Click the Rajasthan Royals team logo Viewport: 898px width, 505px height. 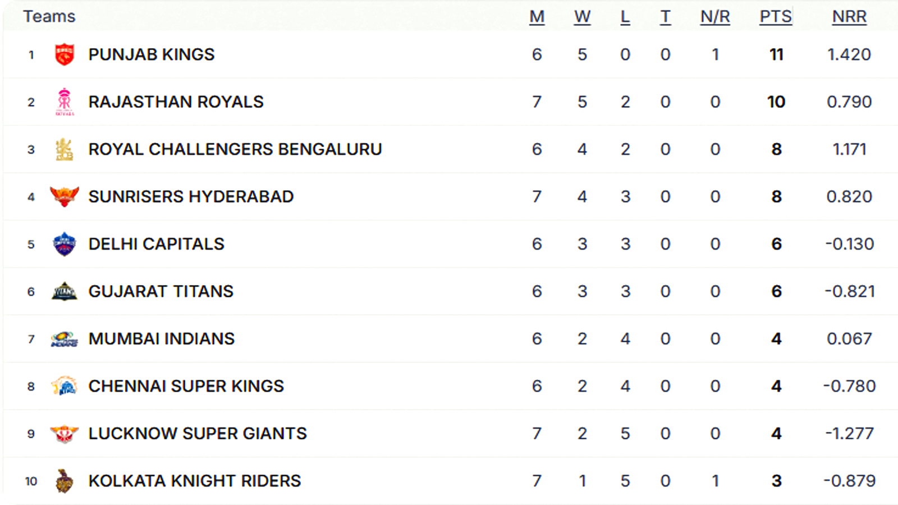point(65,102)
